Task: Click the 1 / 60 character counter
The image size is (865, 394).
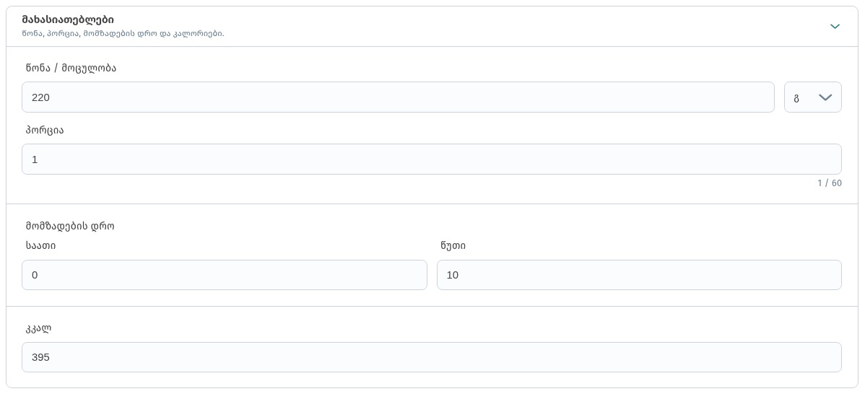Action: (x=830, y=183)
